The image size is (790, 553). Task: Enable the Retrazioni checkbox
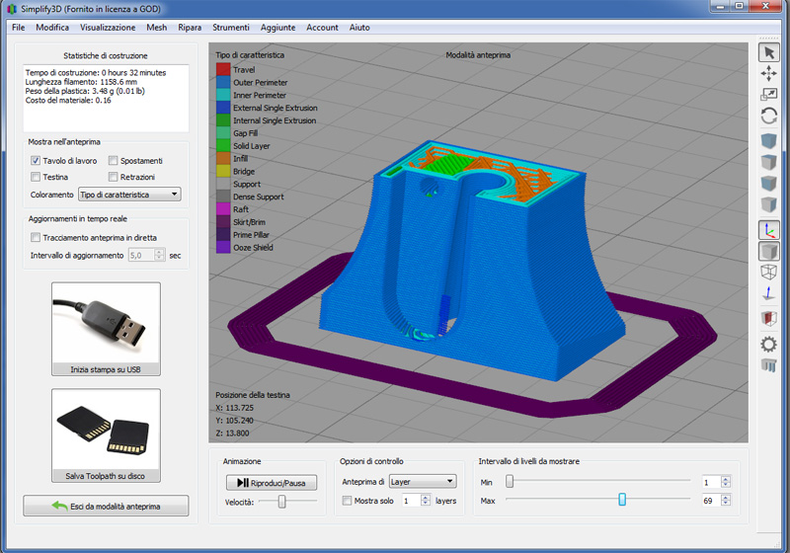[113, 177]
